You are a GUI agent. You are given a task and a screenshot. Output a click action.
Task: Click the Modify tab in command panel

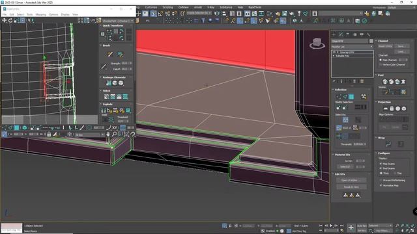[341, 34]
